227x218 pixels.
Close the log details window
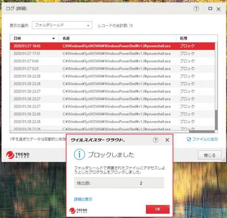218,9
